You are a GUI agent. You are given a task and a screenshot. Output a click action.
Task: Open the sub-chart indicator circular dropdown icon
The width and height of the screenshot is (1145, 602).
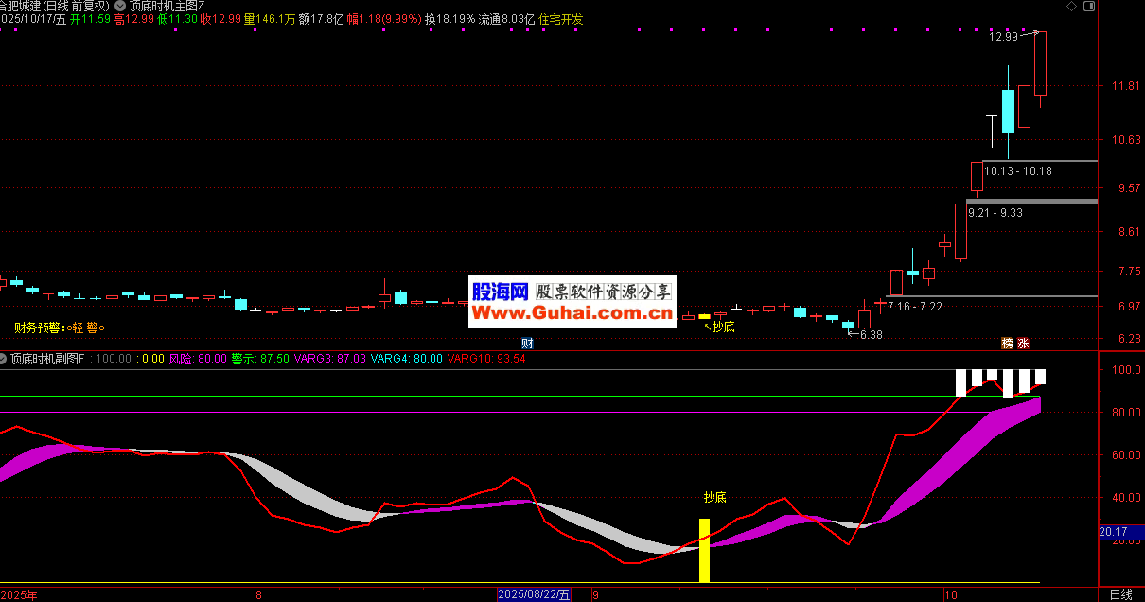(3, 359)
